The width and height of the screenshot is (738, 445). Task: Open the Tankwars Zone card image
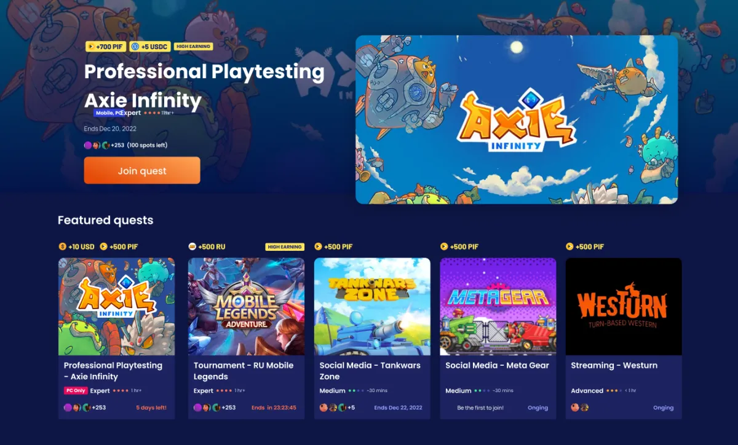pyautogui.click(x=372, y=306)
